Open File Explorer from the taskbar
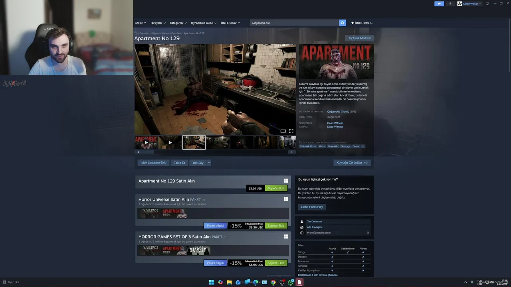This screenshot has height=287, width=511. (x=229, y=282)
